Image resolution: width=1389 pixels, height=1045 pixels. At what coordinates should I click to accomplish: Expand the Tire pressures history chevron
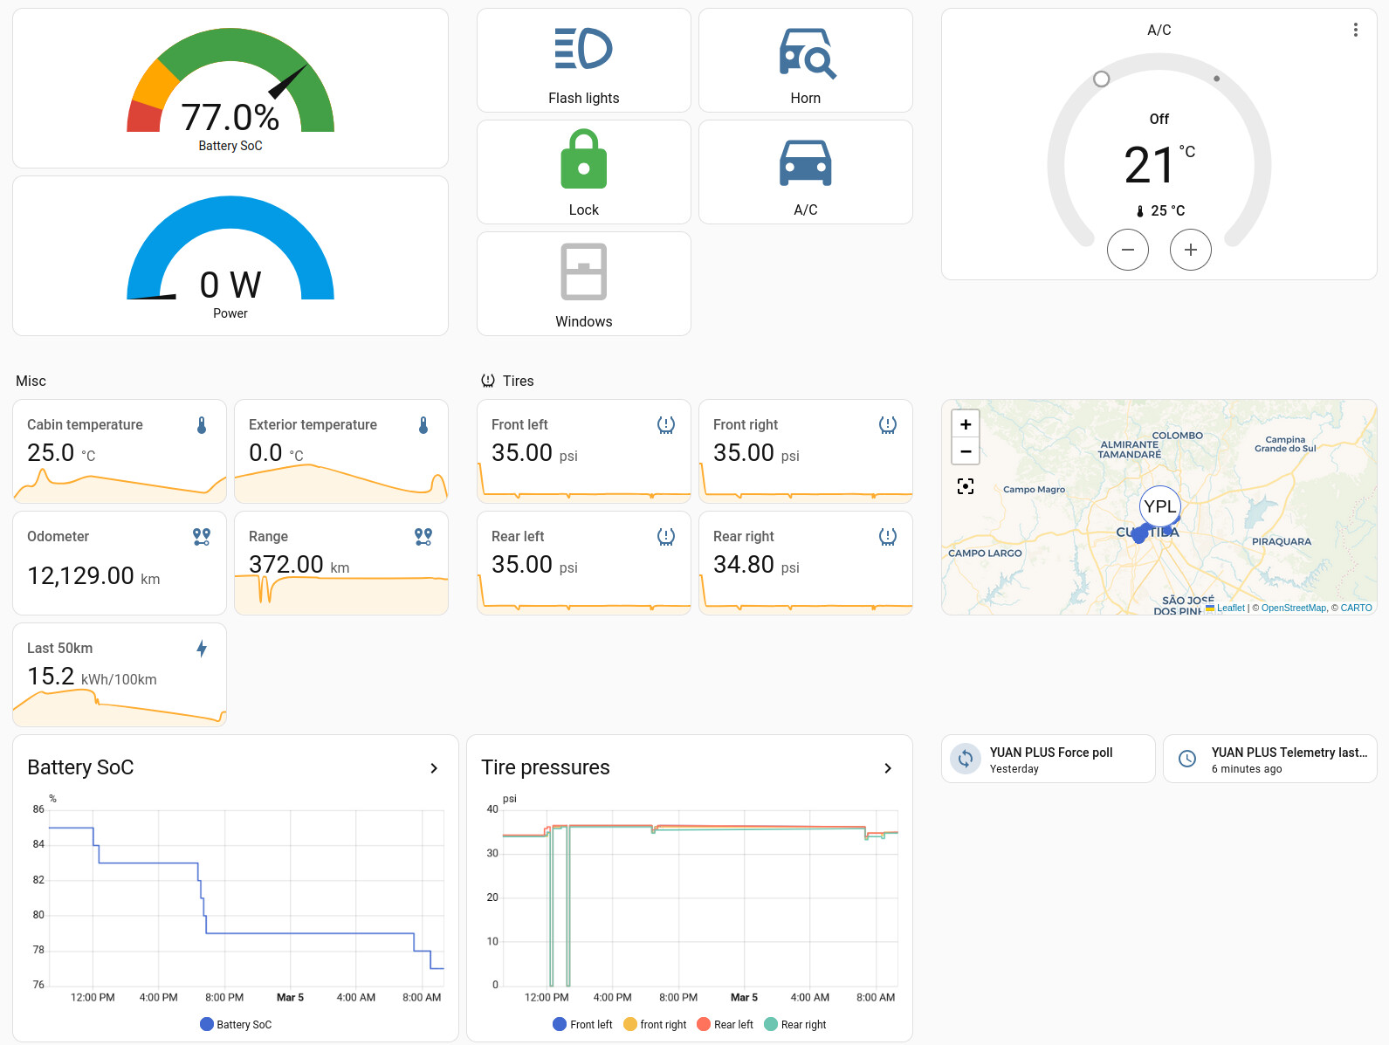point(888,768)
